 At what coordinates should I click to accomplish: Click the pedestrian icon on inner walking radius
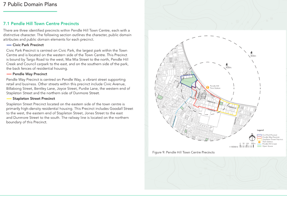tap(227, 65)
